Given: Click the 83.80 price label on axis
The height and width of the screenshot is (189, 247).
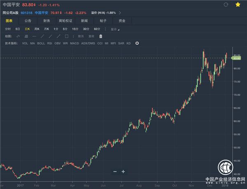Looking at the screenshot, I should pos(236,58).
